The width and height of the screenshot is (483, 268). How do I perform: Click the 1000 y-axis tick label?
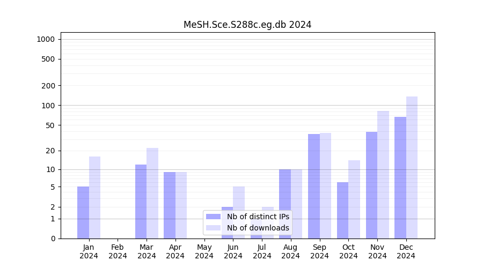click(46, 39)
